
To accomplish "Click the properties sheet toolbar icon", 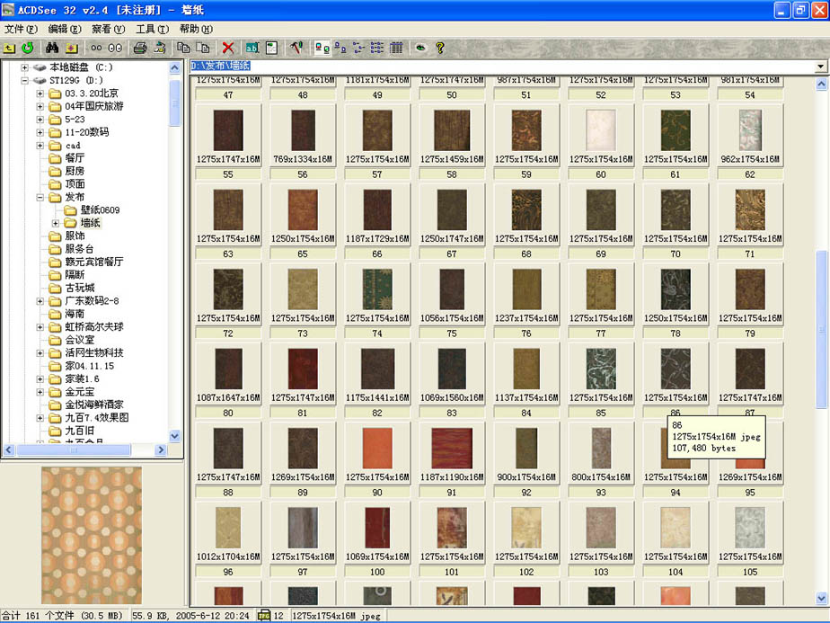I will [x=271, y=49].
